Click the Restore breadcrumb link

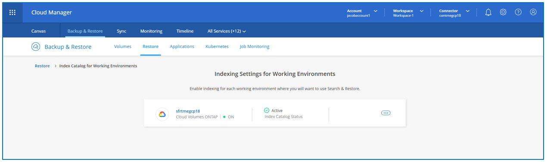pos(42,66)
